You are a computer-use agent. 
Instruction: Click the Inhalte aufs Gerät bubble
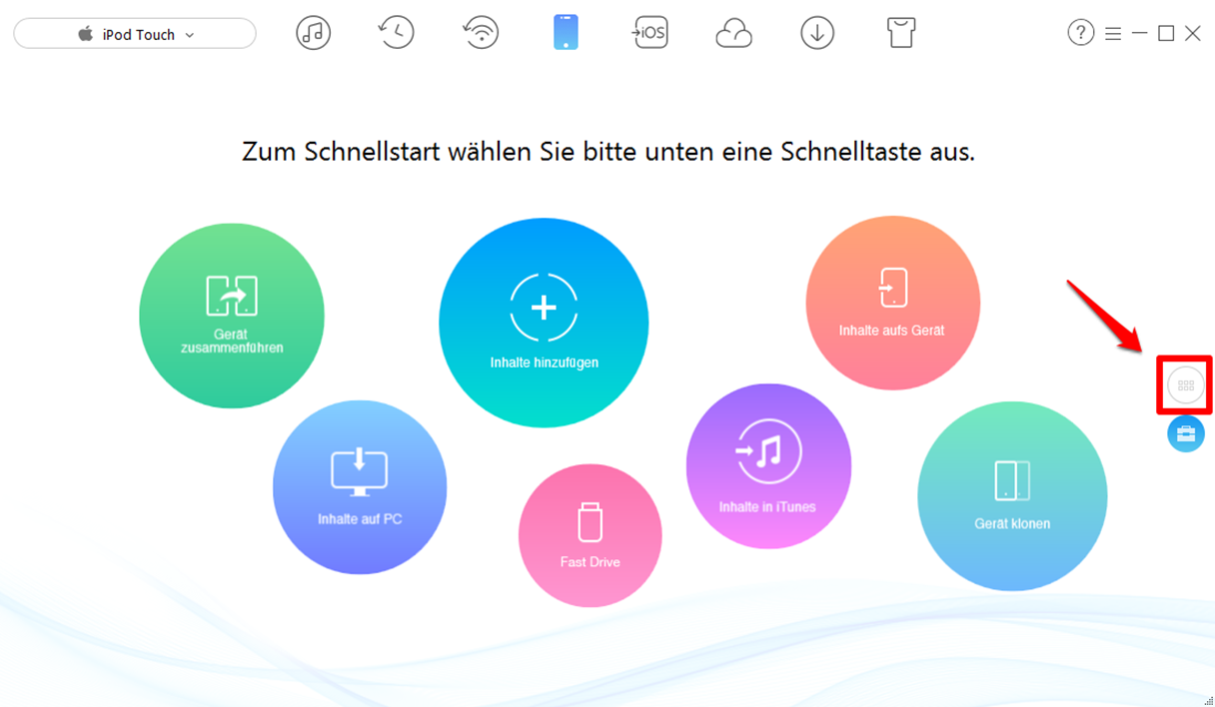[892, 304]
